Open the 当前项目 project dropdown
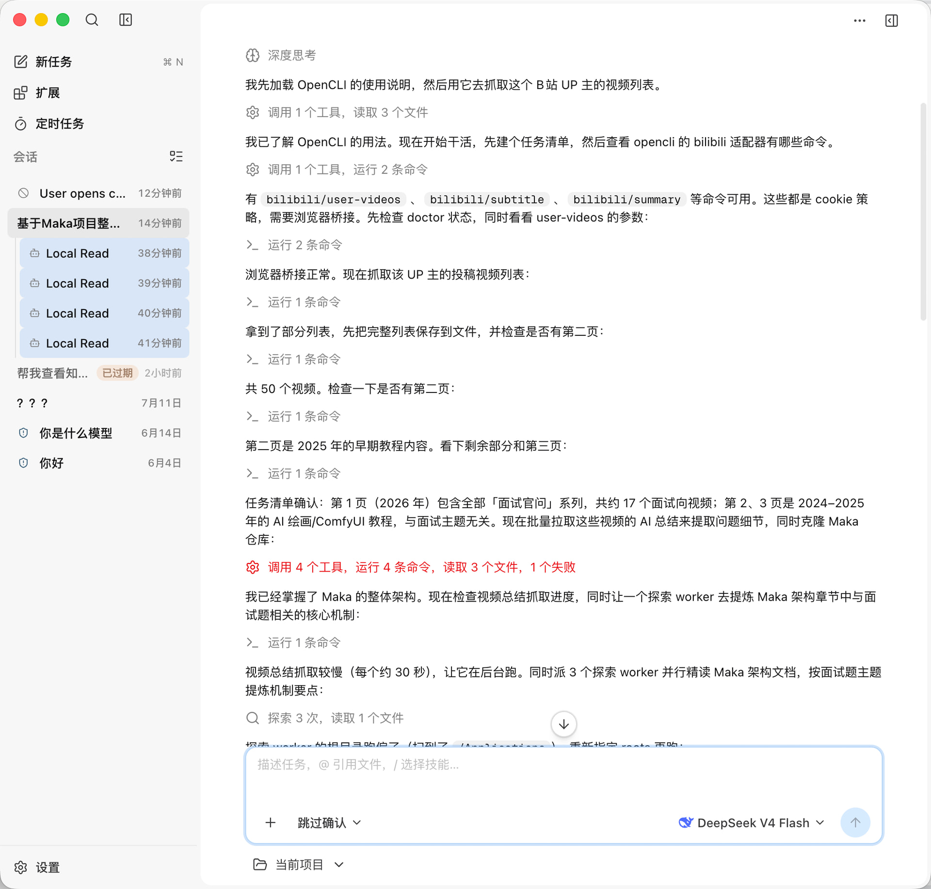This screenshot has height=889, width=931. [299, 865]
